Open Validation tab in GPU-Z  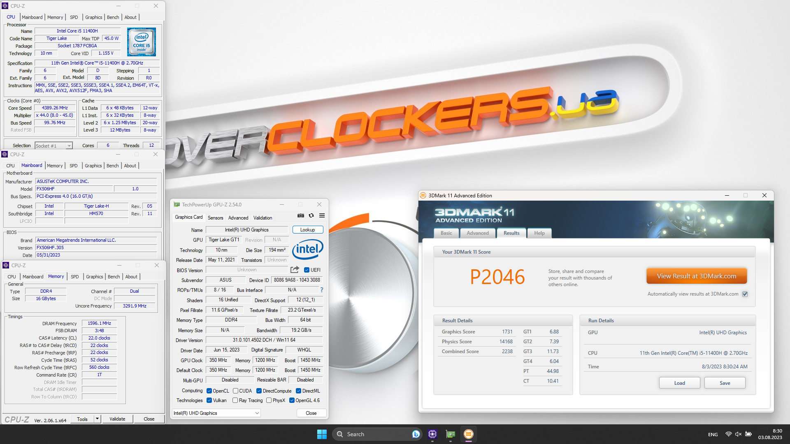point(263,218)
